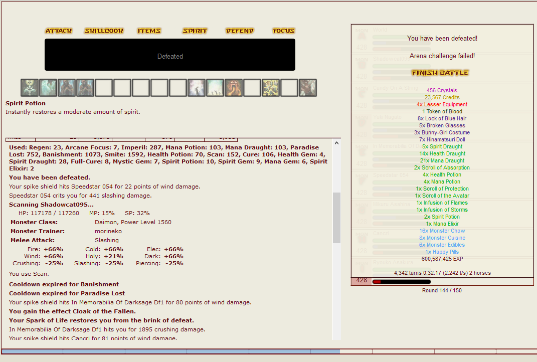Image resolution: width=537 pixels, height=362 pixels.
Task: Choose the Defend action
Action: click(x=240, y=31)
